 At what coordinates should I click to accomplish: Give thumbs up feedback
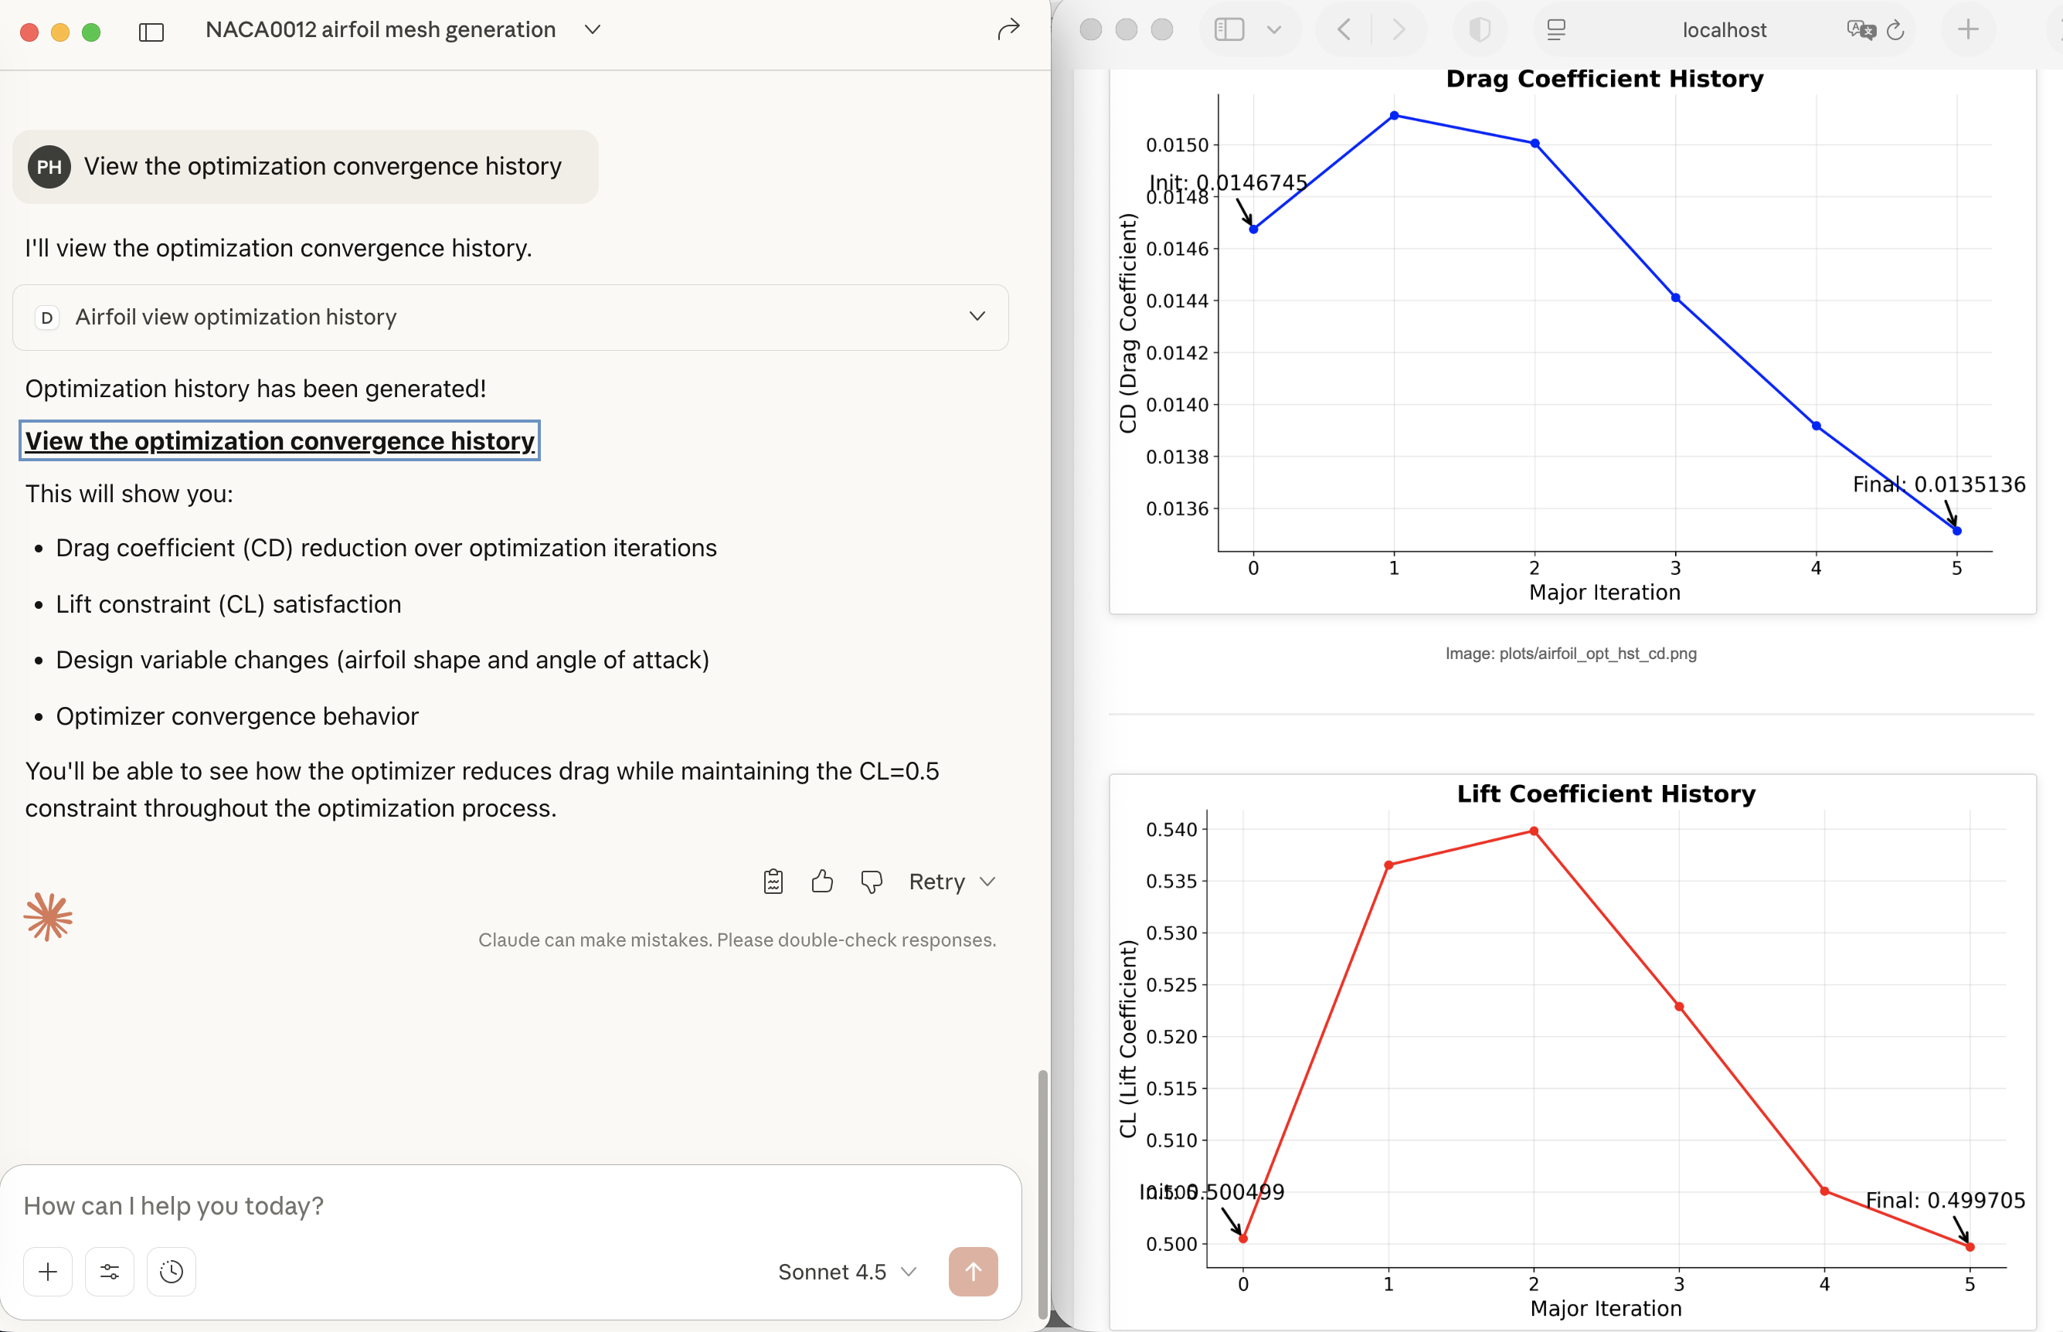(x=822, y=882)
